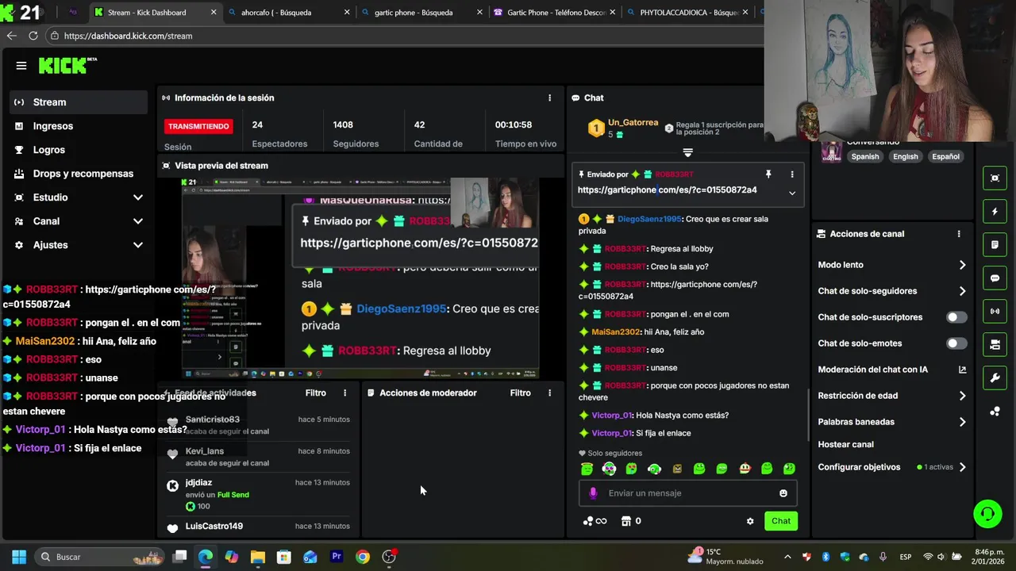Open File Explorer from taskbar
This screenshot has height=571, width=1016.
click(257, 557)
